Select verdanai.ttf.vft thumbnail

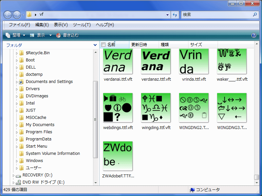pos(118,61)
